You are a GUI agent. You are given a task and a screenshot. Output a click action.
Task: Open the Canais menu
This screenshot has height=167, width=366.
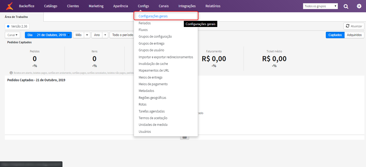[x=164, y=6]
